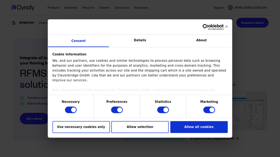
Task: Open the About tab
Action: point(201,40)
